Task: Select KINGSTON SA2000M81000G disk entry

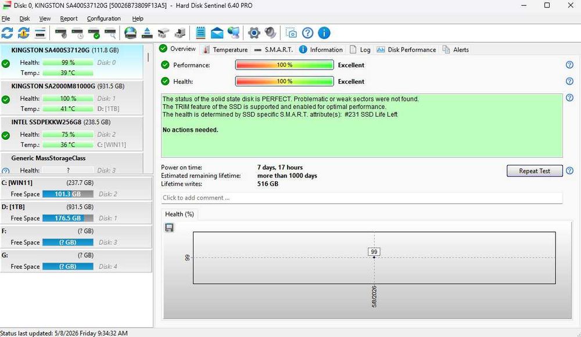Action: click(x=71, y=97)
